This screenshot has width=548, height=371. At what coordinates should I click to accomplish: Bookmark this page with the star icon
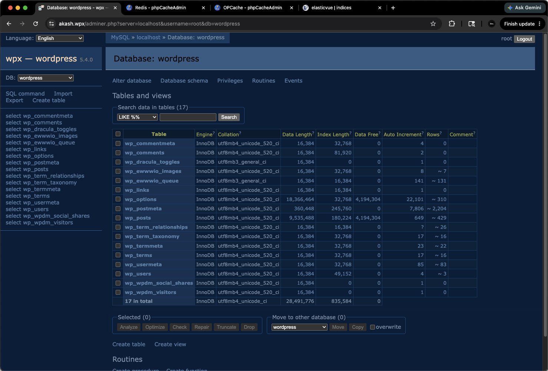(433, 24)
